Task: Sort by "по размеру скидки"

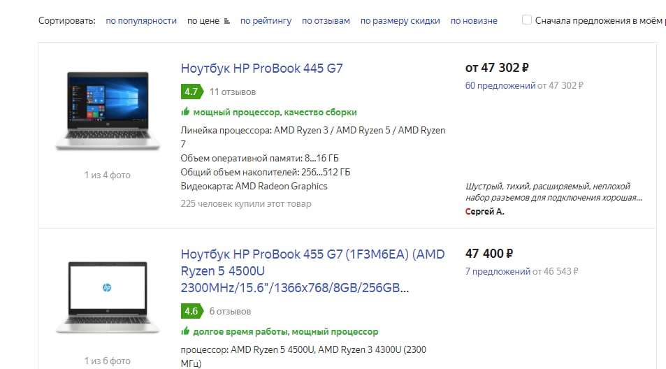Action: pos(400,21)
